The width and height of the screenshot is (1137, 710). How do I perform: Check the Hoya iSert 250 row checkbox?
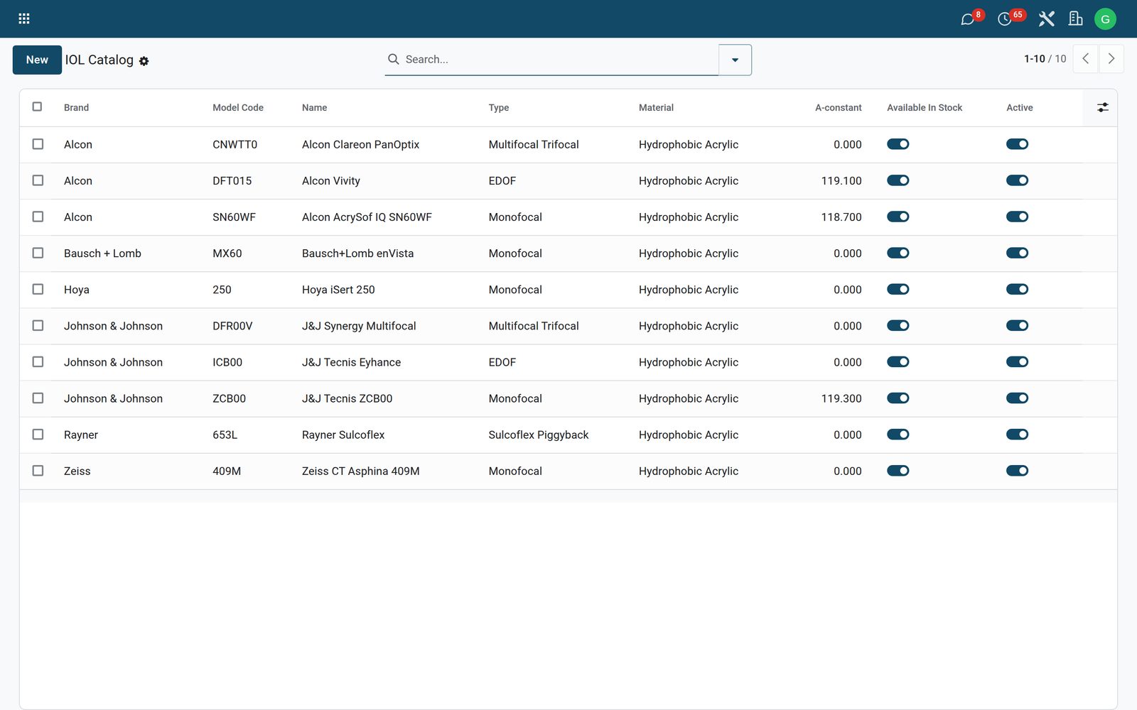[38, 289]
